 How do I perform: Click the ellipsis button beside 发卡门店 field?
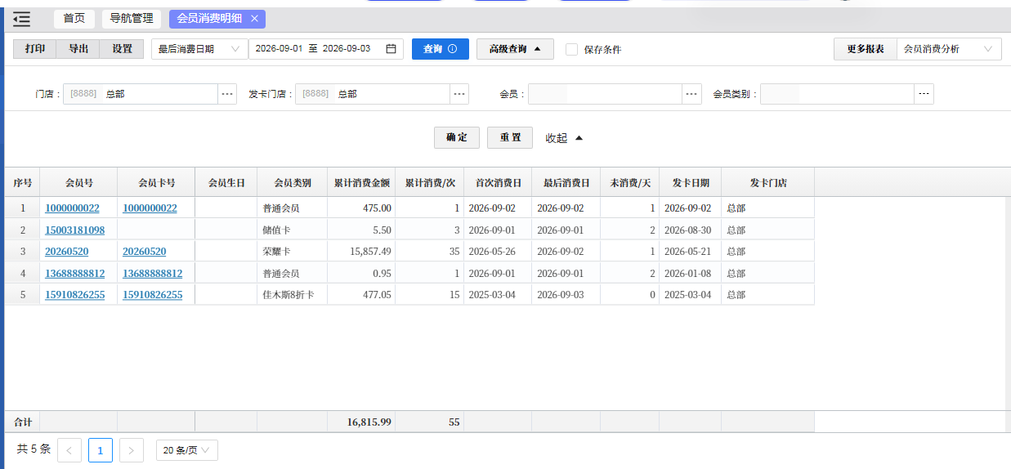[x=459, y=94]
